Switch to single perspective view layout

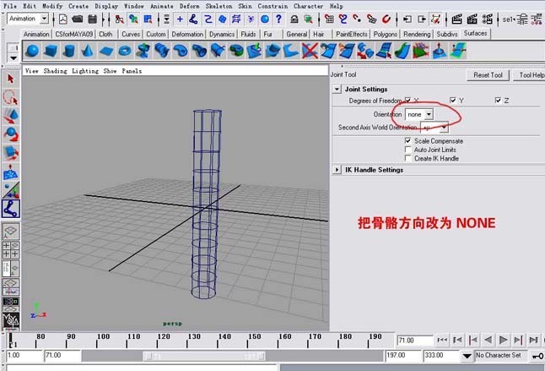point(11,232)
